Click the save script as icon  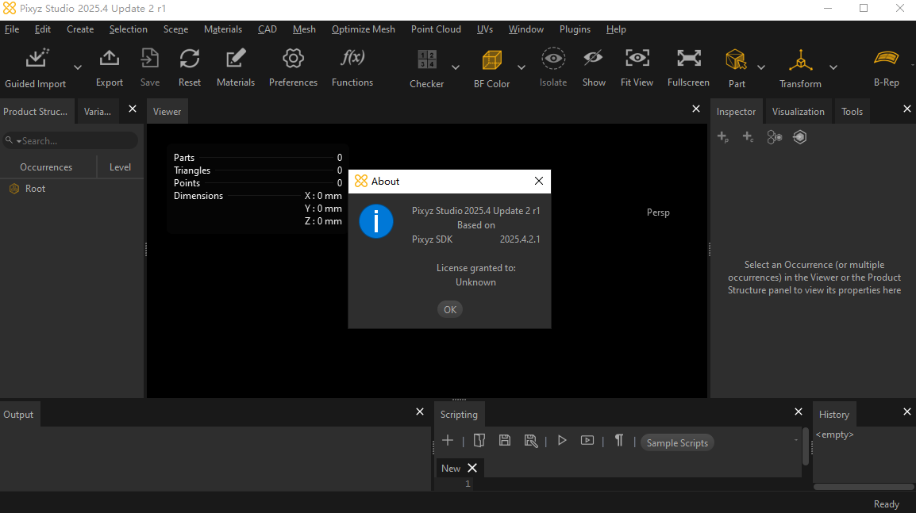click(530, 441)
